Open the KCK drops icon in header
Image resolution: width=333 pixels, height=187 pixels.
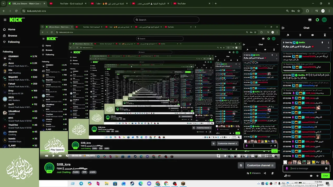click(x=310, y=20)
